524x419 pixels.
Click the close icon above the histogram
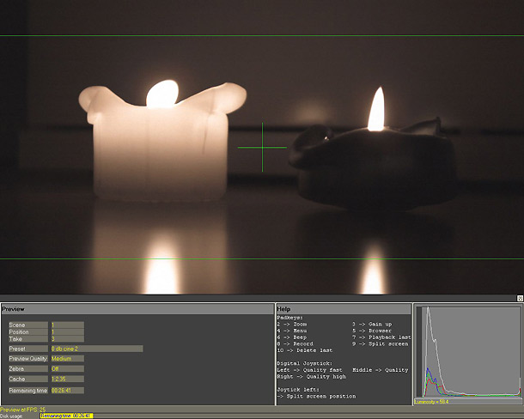(x=519, y=298)
